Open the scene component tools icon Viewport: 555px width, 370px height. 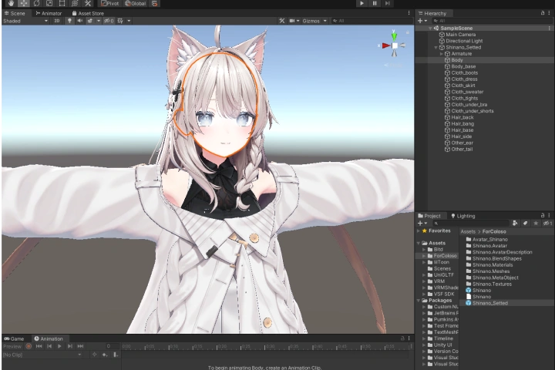pyautogui.click(x=282, y=21)
